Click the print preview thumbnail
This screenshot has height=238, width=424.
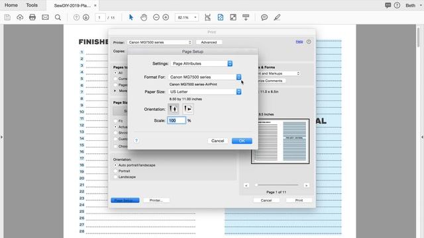[280, 141]
